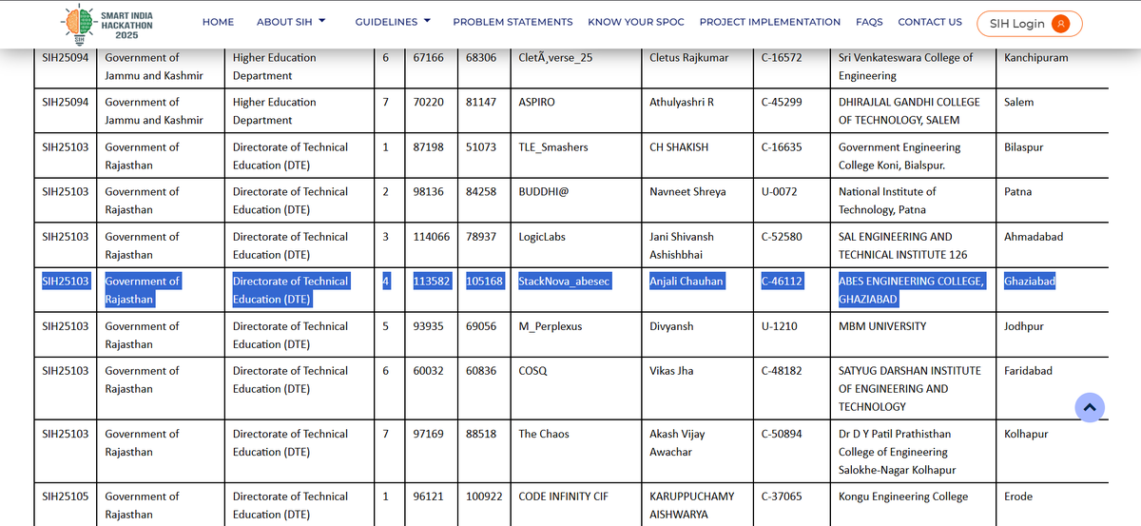This screenshot has height=526, width=1141.
Task: Click leader name Jani Shivansh Ashishbhai
Action: click(x=682, y=245)
